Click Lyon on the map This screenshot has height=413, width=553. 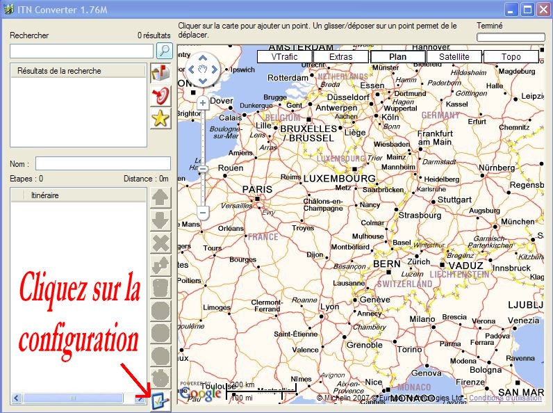tap(330, 307)
